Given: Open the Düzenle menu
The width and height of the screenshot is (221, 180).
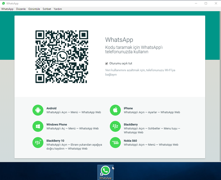Looking at the screenshot, I should tap(21, 9).
